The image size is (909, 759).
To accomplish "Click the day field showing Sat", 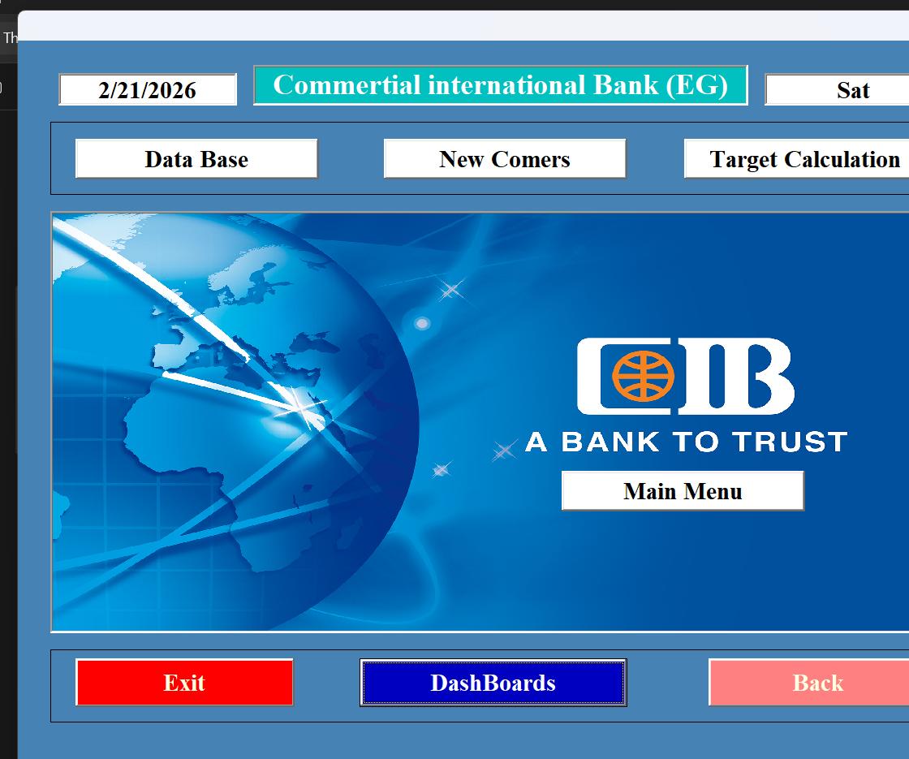I will click(x=837, y=90).
